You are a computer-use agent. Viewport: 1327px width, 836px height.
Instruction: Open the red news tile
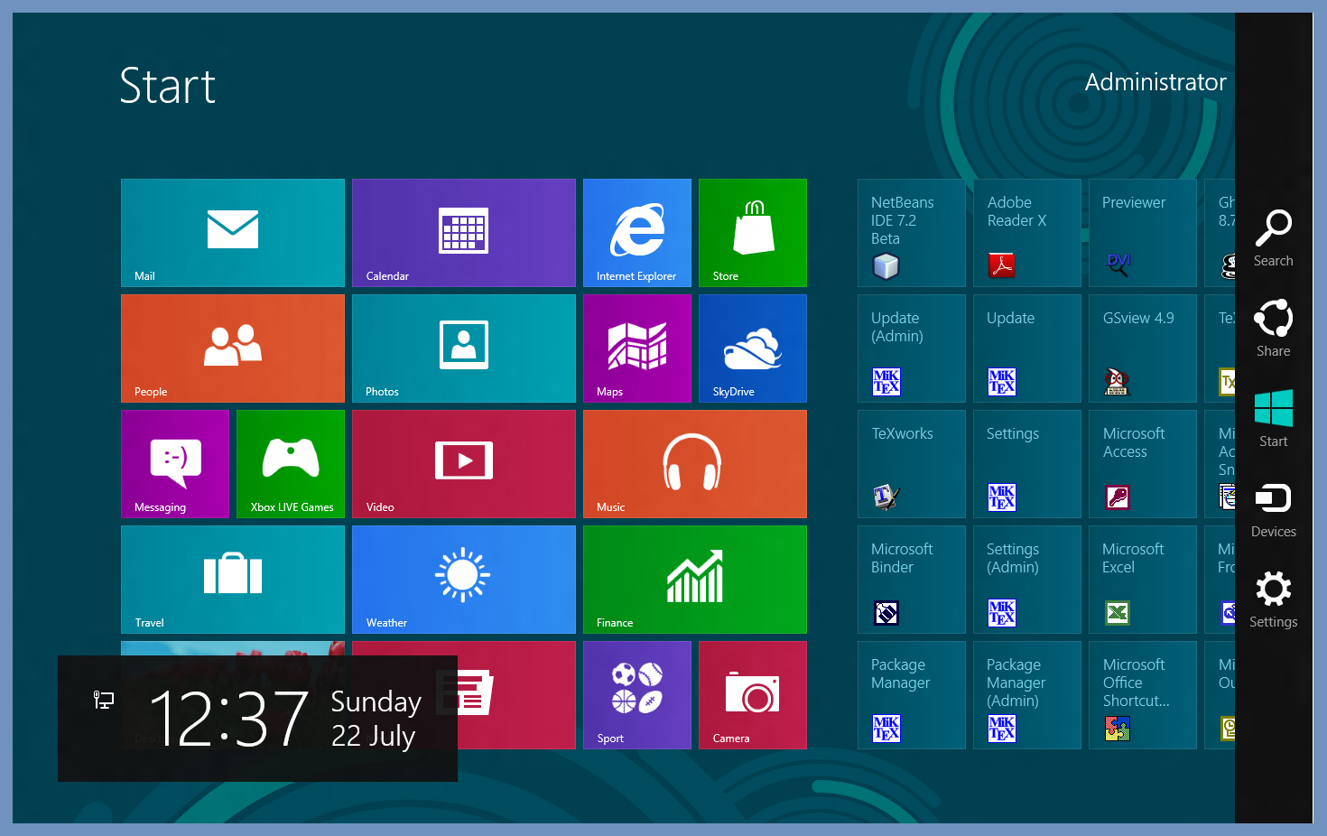coord(516,695)
